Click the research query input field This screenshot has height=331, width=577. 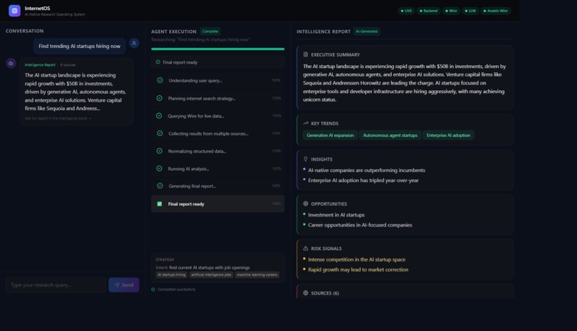click(56, 285)
